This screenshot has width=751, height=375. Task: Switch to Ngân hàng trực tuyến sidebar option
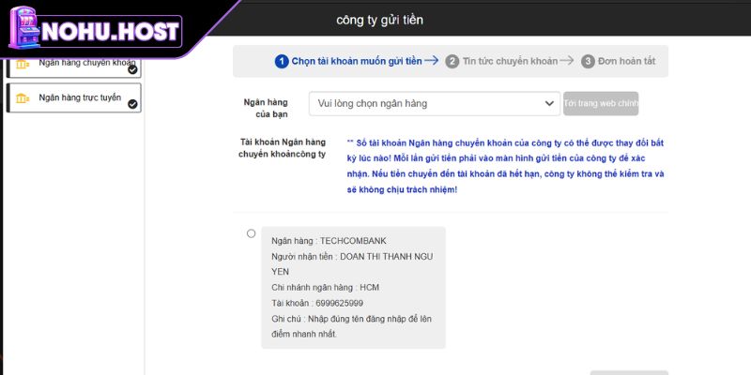(x=79, y=97)
